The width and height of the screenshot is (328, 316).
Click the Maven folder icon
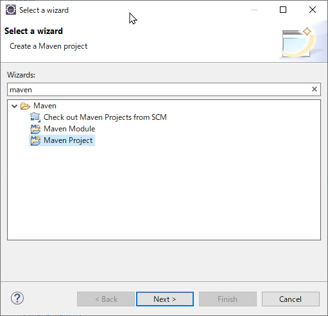pyautogui.click(x=25, y=106)
